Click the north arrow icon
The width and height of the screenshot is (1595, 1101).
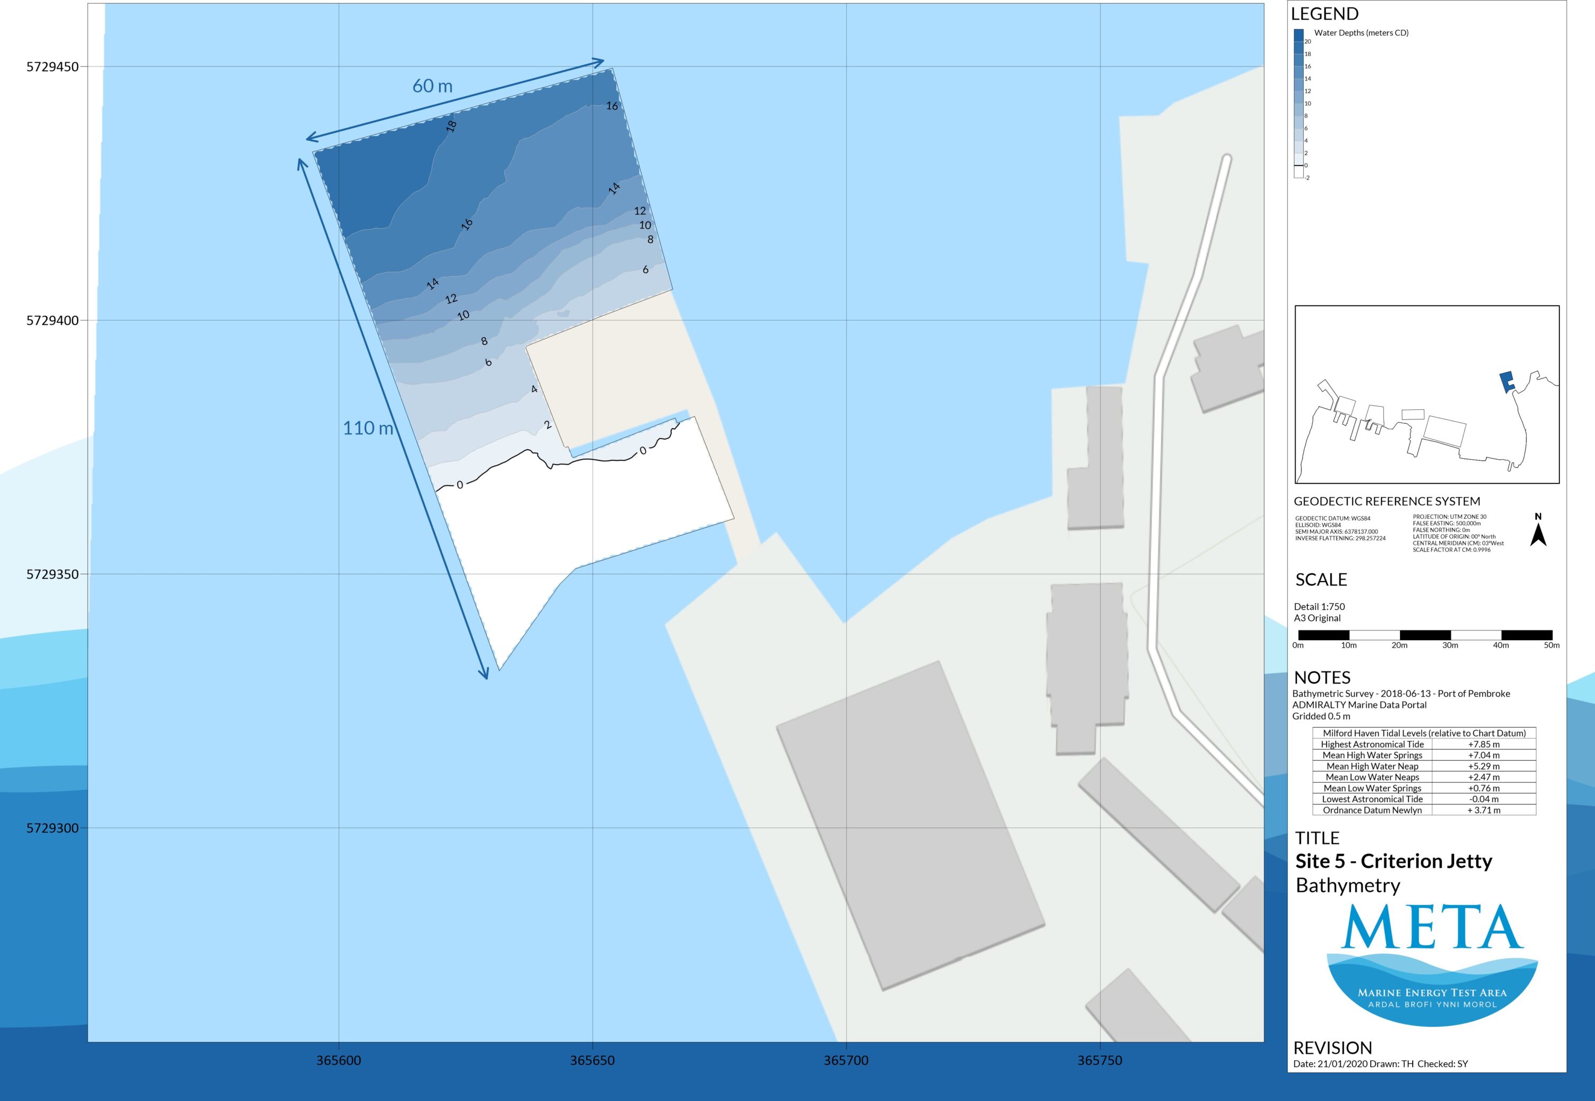pos(1538,534)
